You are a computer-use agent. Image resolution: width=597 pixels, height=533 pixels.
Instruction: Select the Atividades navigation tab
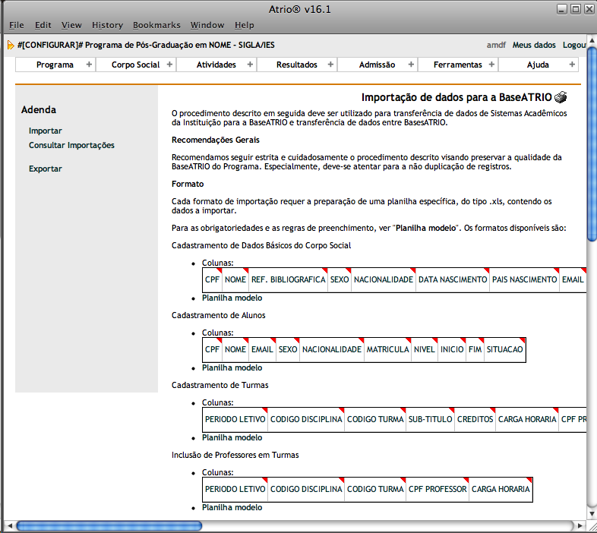pyautogui.click(x=216, y=65)
